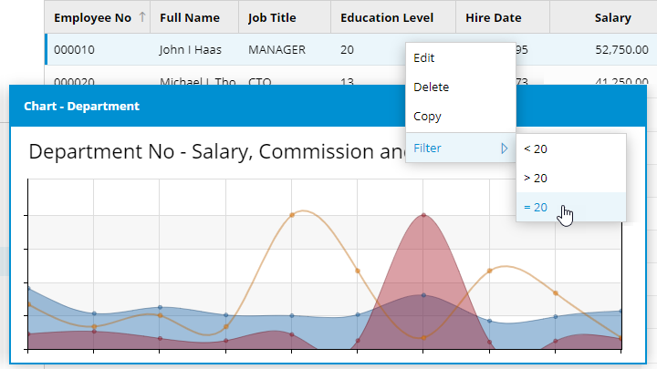Select the employee number 000010 cell
The width and height of the screenshot is (657, 369).
click(74, 50)
